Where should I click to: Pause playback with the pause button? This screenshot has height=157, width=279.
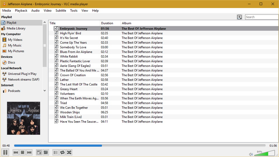pos(5,152)
